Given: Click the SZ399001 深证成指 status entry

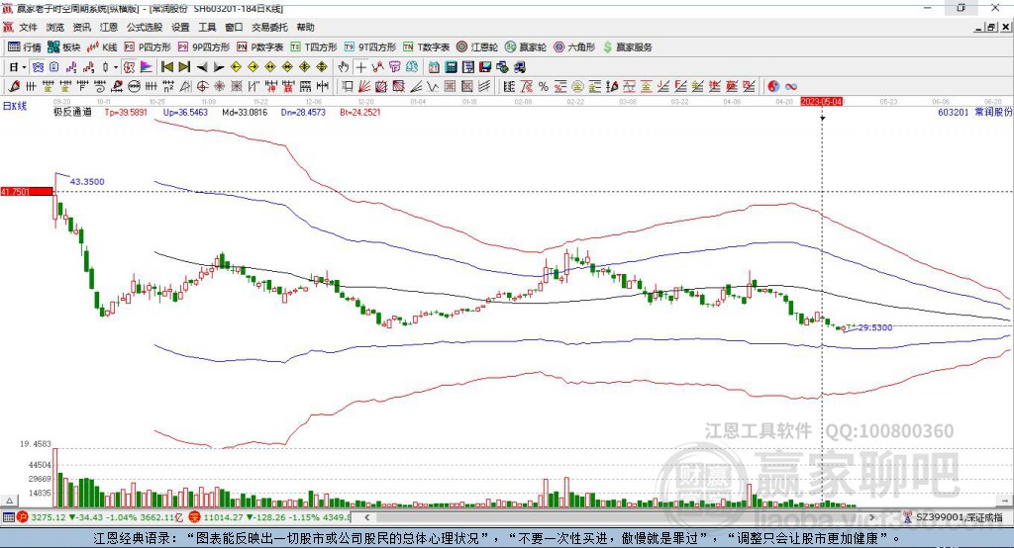Looking at the screenshot, I should pos(959,517).
